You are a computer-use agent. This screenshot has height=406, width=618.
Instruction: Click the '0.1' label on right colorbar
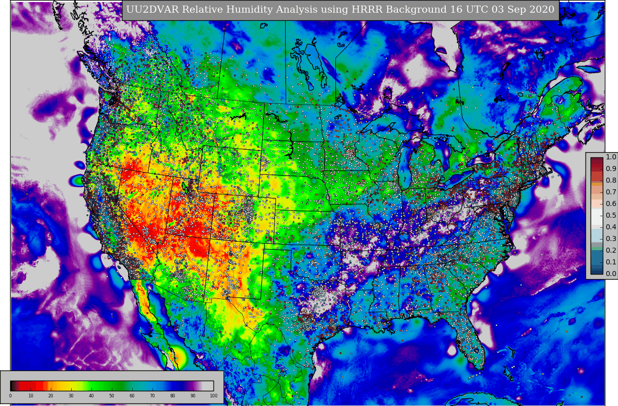point(611,262)
